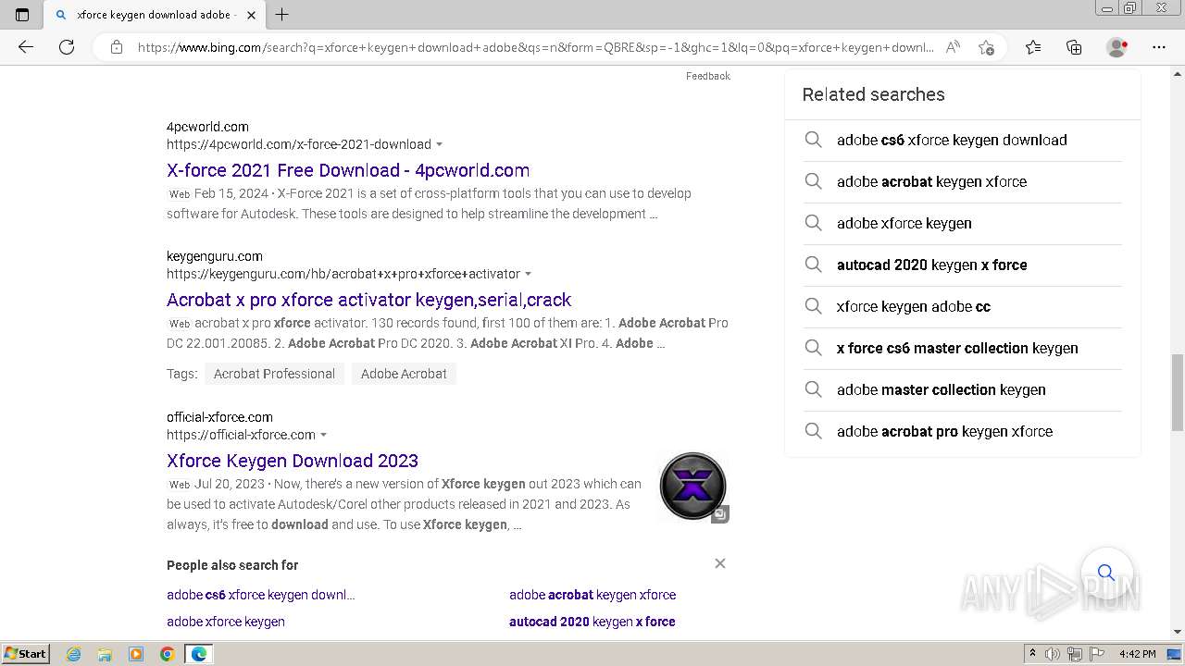Click the address bar URL field
The image size is (1185, 666).
pos(535,47)
